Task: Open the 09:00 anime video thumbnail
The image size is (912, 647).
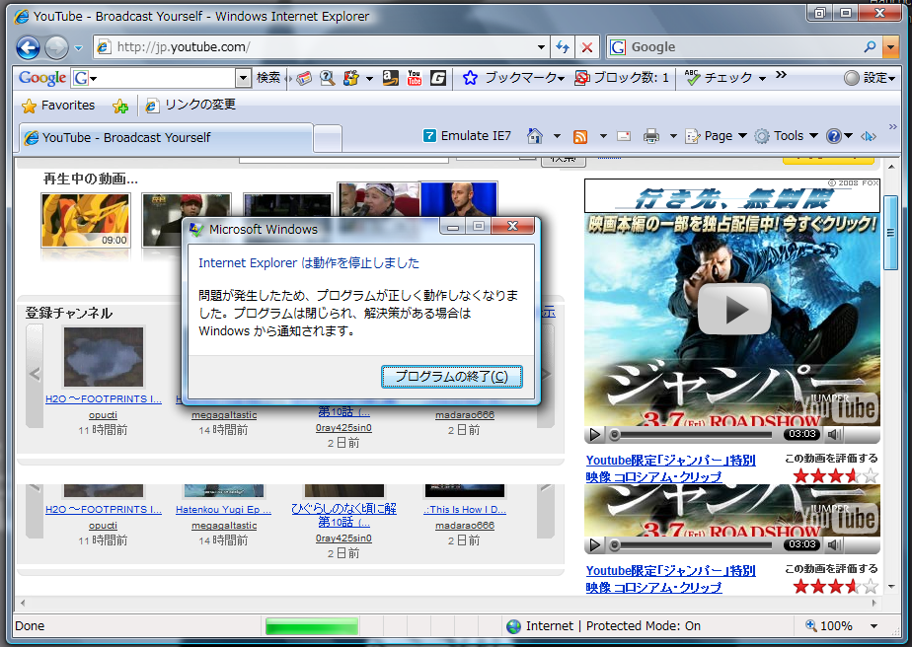Action: (x=86, y=220)
